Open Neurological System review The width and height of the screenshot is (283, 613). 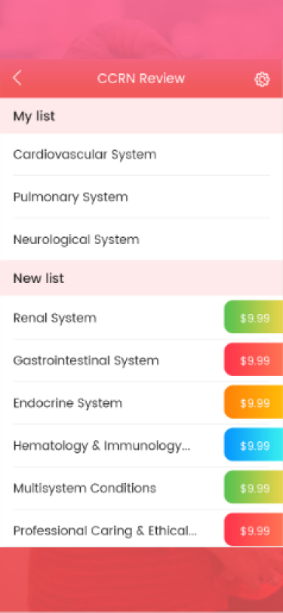pos(142,239)
